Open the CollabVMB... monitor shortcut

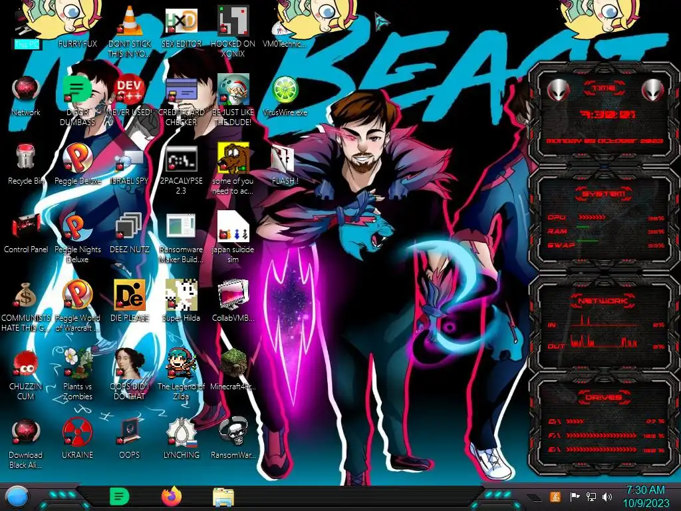coord(233,295)
